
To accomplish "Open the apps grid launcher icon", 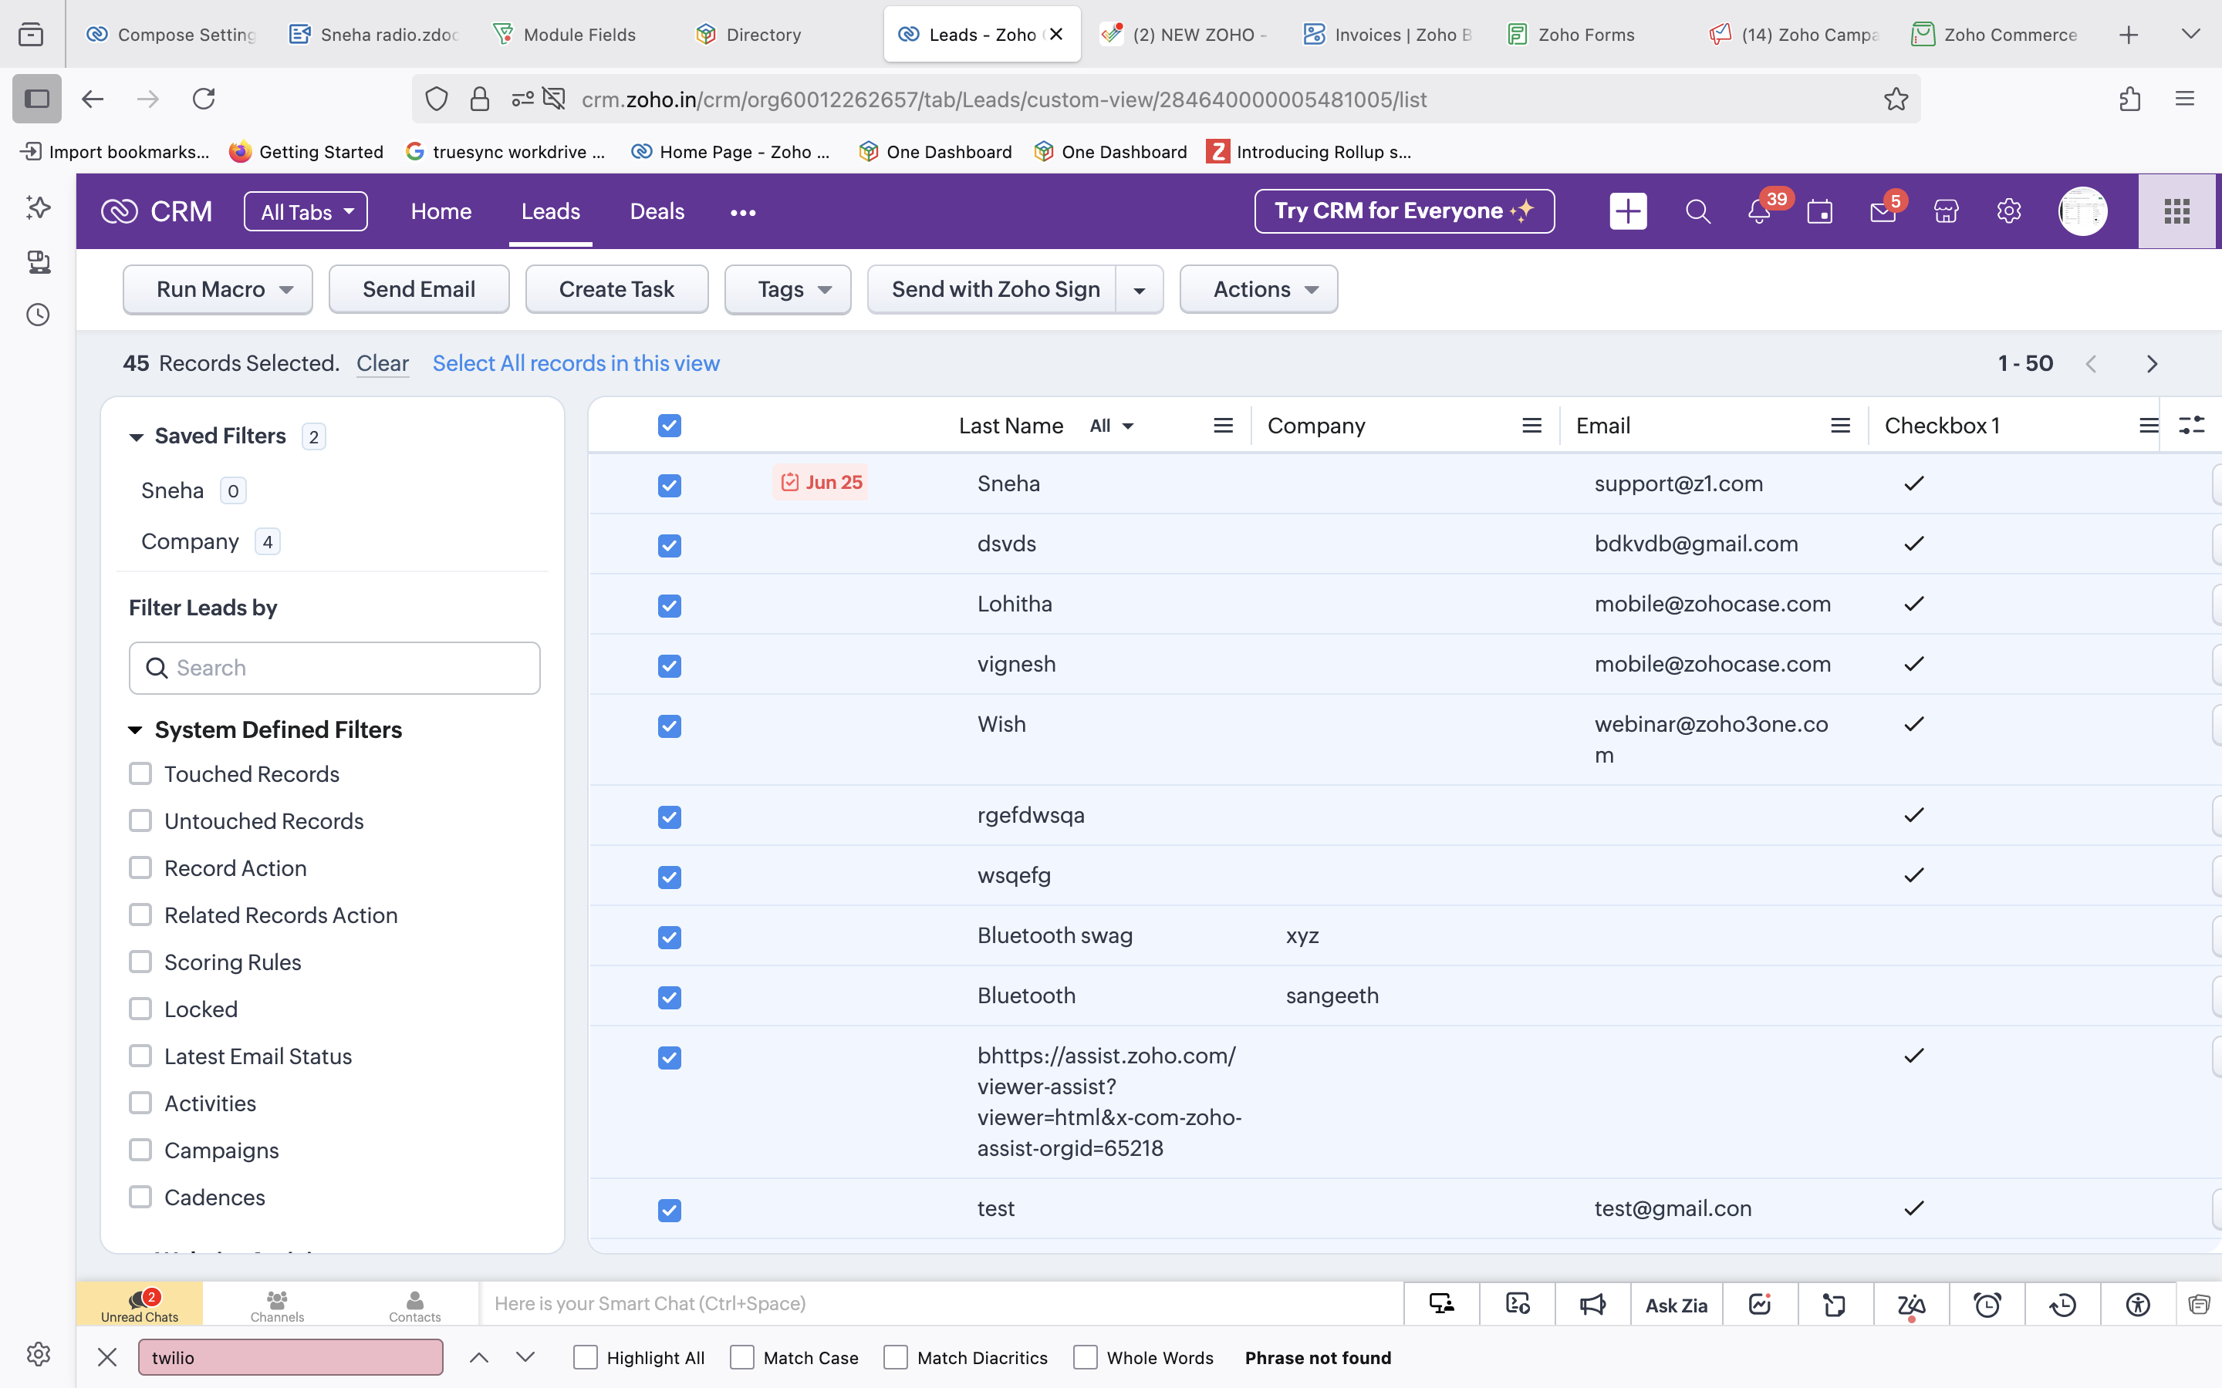I will [2176, 211].
